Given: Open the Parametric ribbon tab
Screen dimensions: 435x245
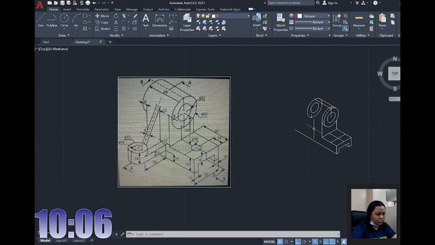Looking at the screenshot, I should click(x=101, y=10).
